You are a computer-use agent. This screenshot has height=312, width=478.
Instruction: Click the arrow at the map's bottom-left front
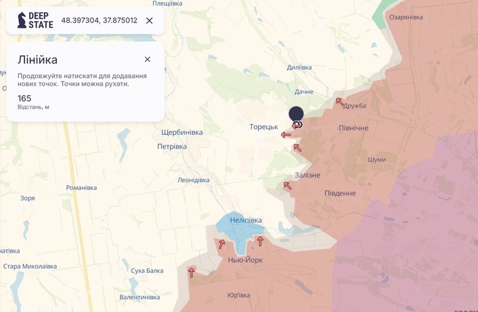tap(191, 272)
